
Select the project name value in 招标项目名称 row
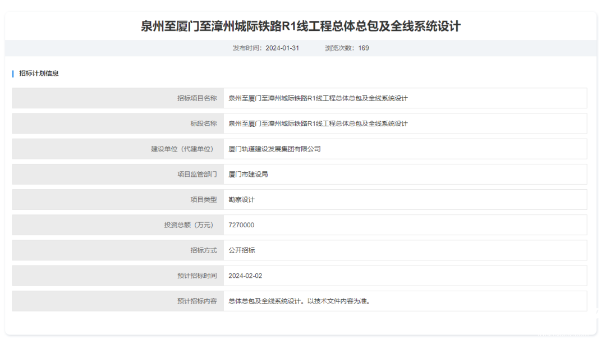pyautogui.click(x=318, y=98)
